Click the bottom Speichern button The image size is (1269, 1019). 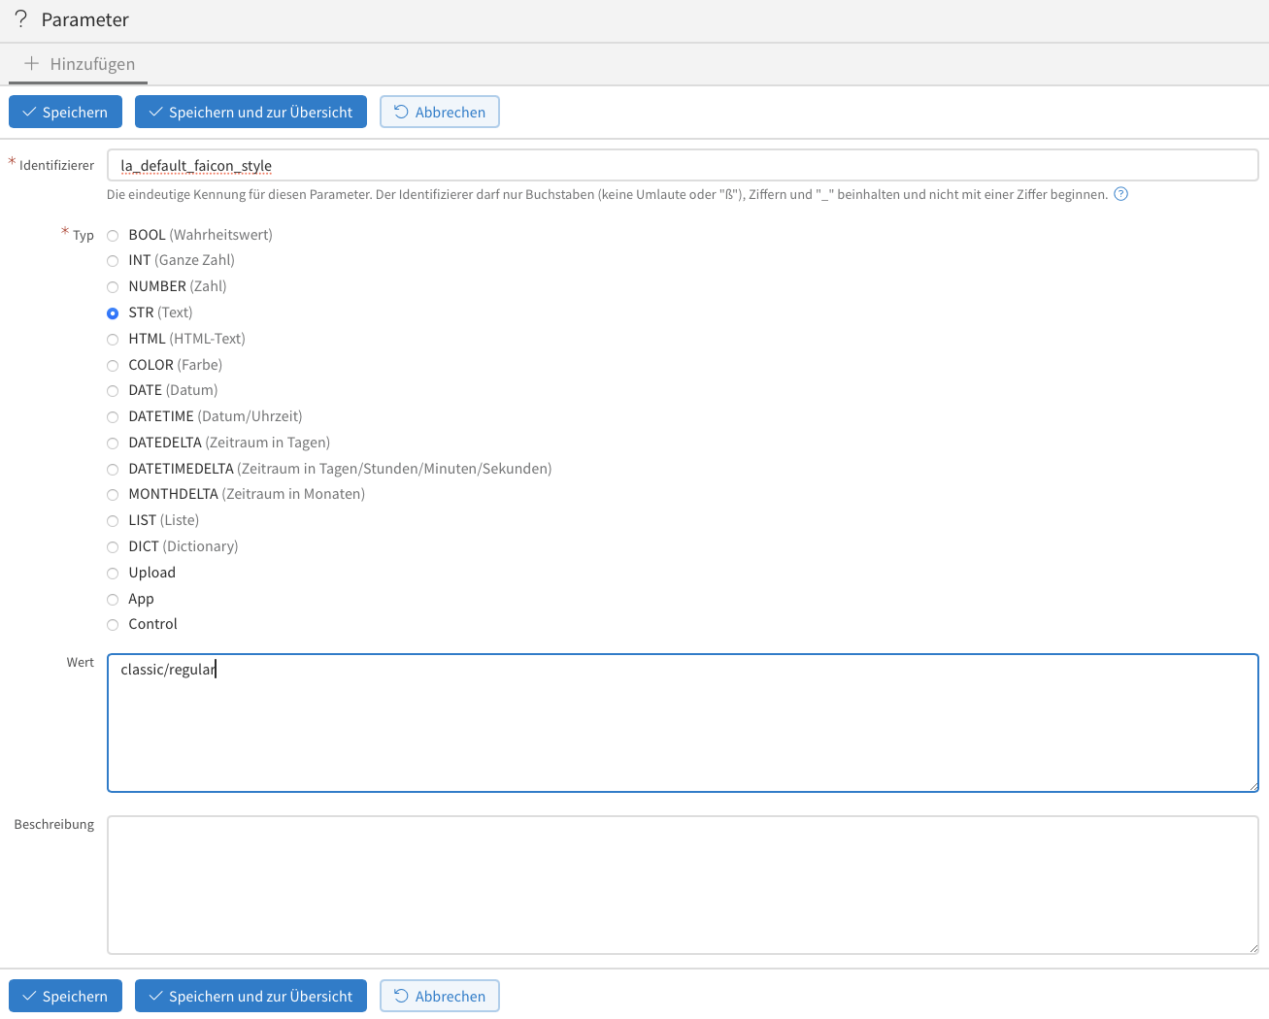65,996
